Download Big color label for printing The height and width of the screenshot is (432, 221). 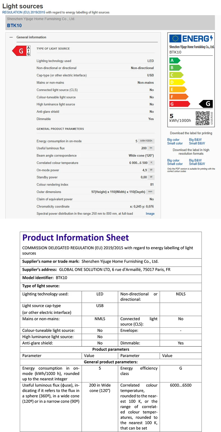click(173, 140)
